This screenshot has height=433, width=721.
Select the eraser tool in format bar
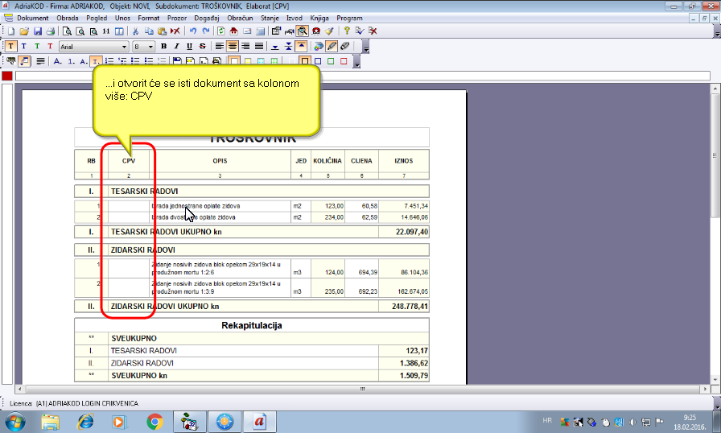pyautogui.click(x=345, y=47)
